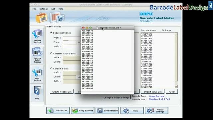Click 578990888 in barcode value.txt window

pos(87,52)
